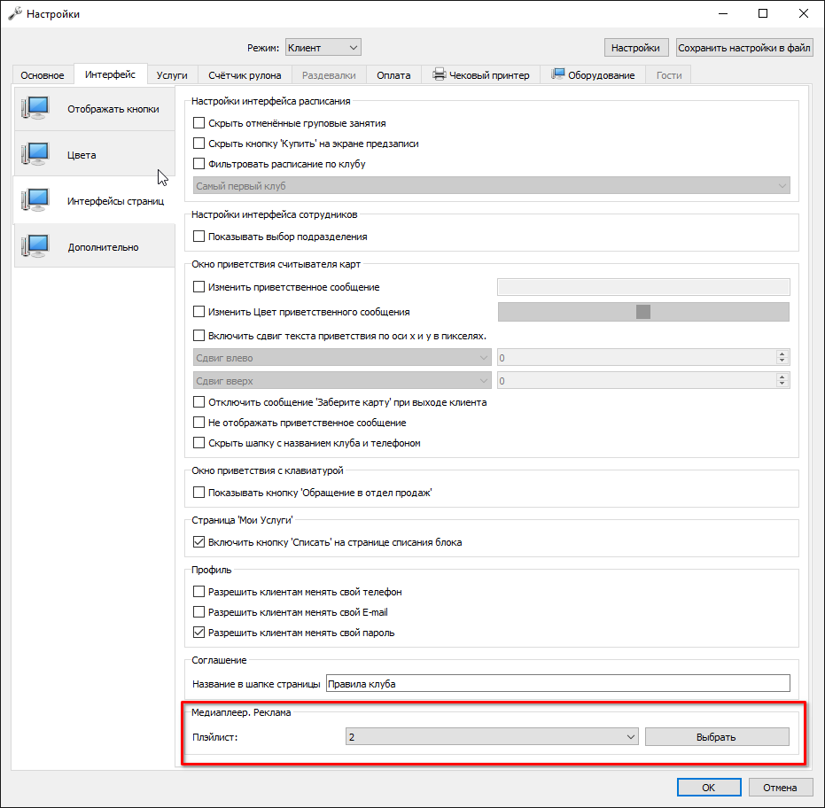
Task: Expand the Плэйлист dropdown list
Action: coord(492,737)
